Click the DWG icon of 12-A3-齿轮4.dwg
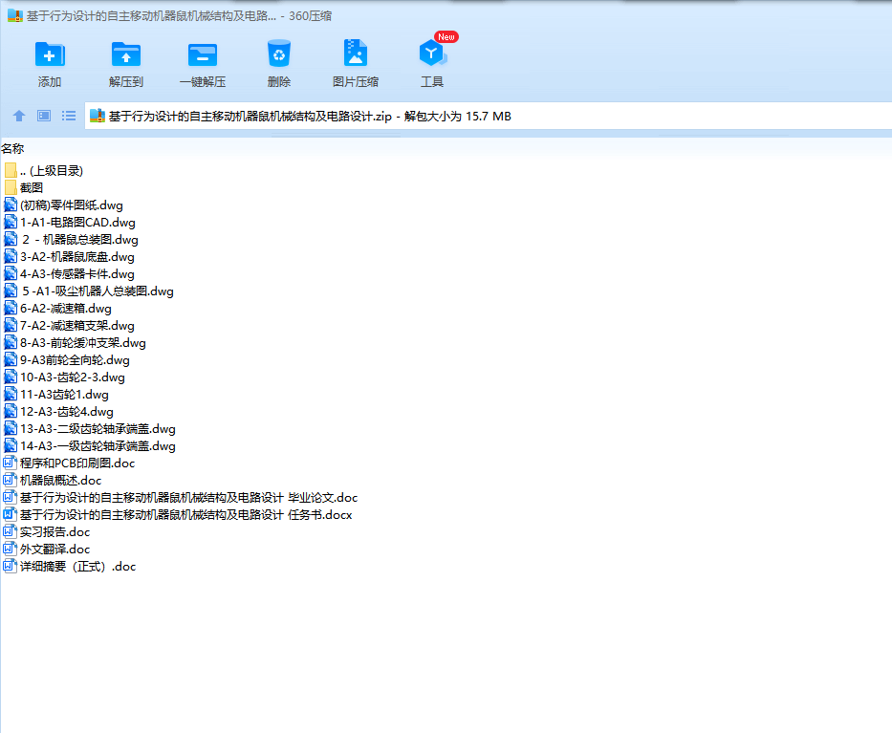The height and width of the screenshot is (733, 892). pyautogui.click(x=11, y=411)
